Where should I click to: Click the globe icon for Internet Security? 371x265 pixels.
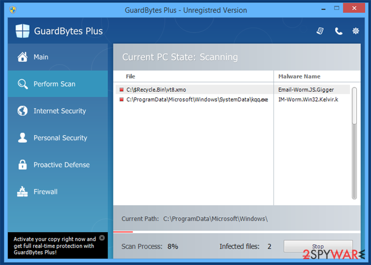[x=22, y=111]
